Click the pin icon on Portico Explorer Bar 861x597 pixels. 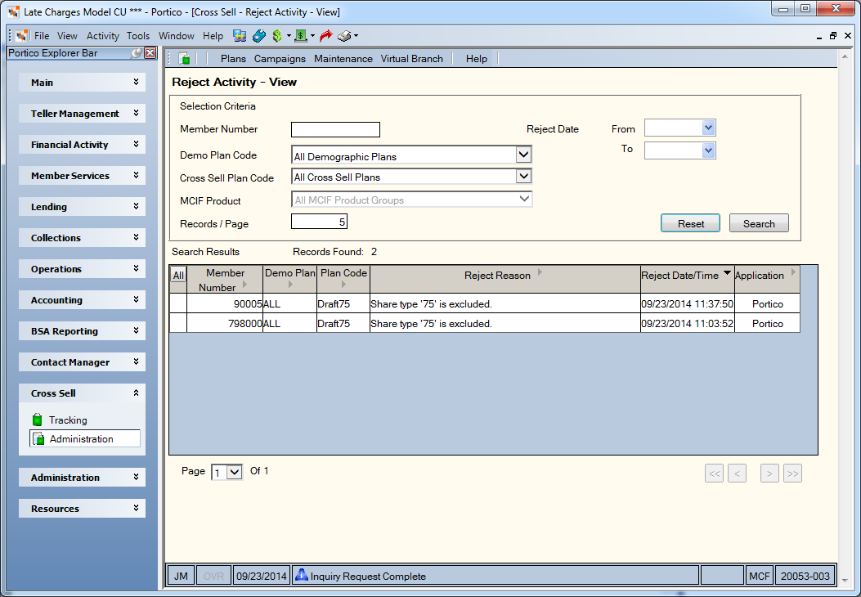tap(137, 52)
